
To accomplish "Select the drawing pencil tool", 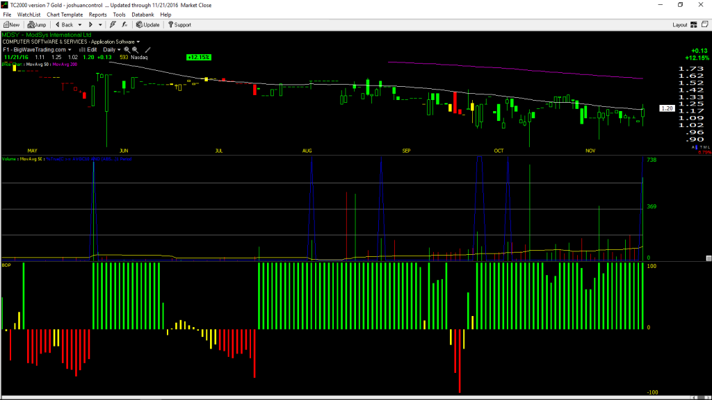I will tap(147, 50).
